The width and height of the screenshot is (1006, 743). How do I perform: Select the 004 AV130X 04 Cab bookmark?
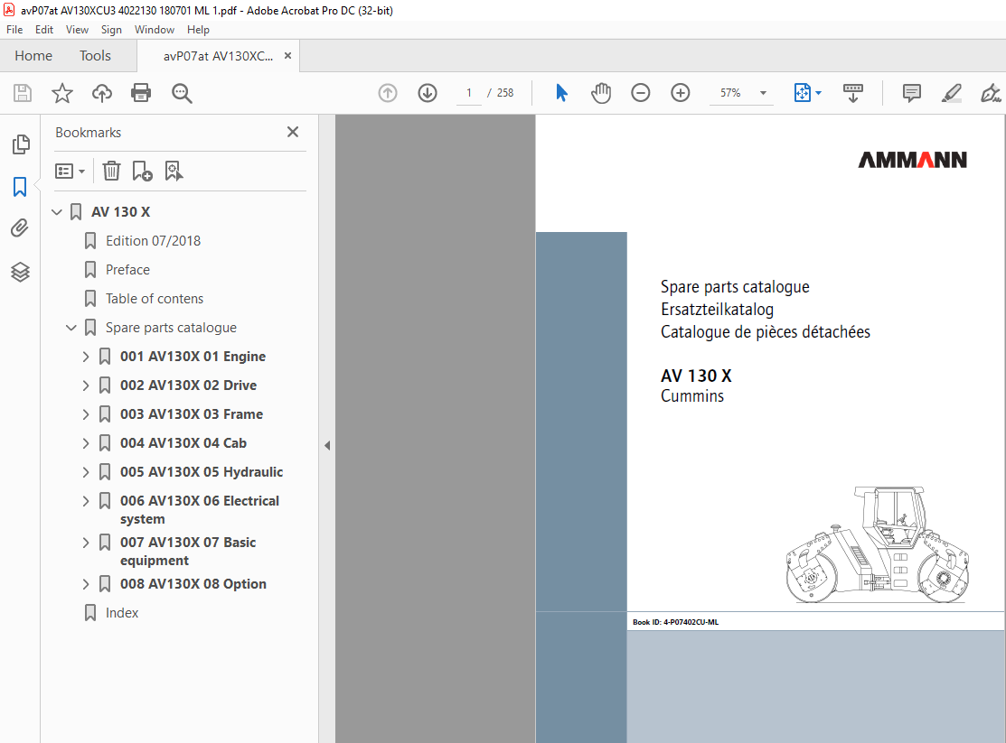[183, 443]
